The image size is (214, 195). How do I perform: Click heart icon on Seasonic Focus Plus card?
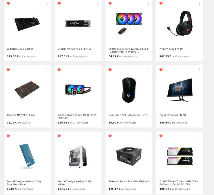tap(110, 136)
